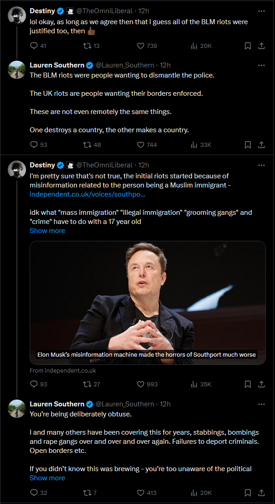Like Lauren Southern's tweet with 744 likes

pyautogui.click(x=140, y=145)
